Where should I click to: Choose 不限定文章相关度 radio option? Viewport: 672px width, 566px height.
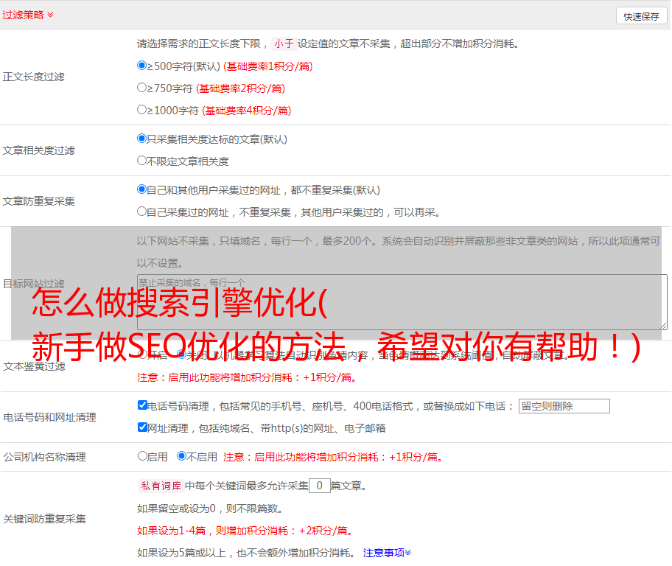pyautogui.click(x=142, y=161)
